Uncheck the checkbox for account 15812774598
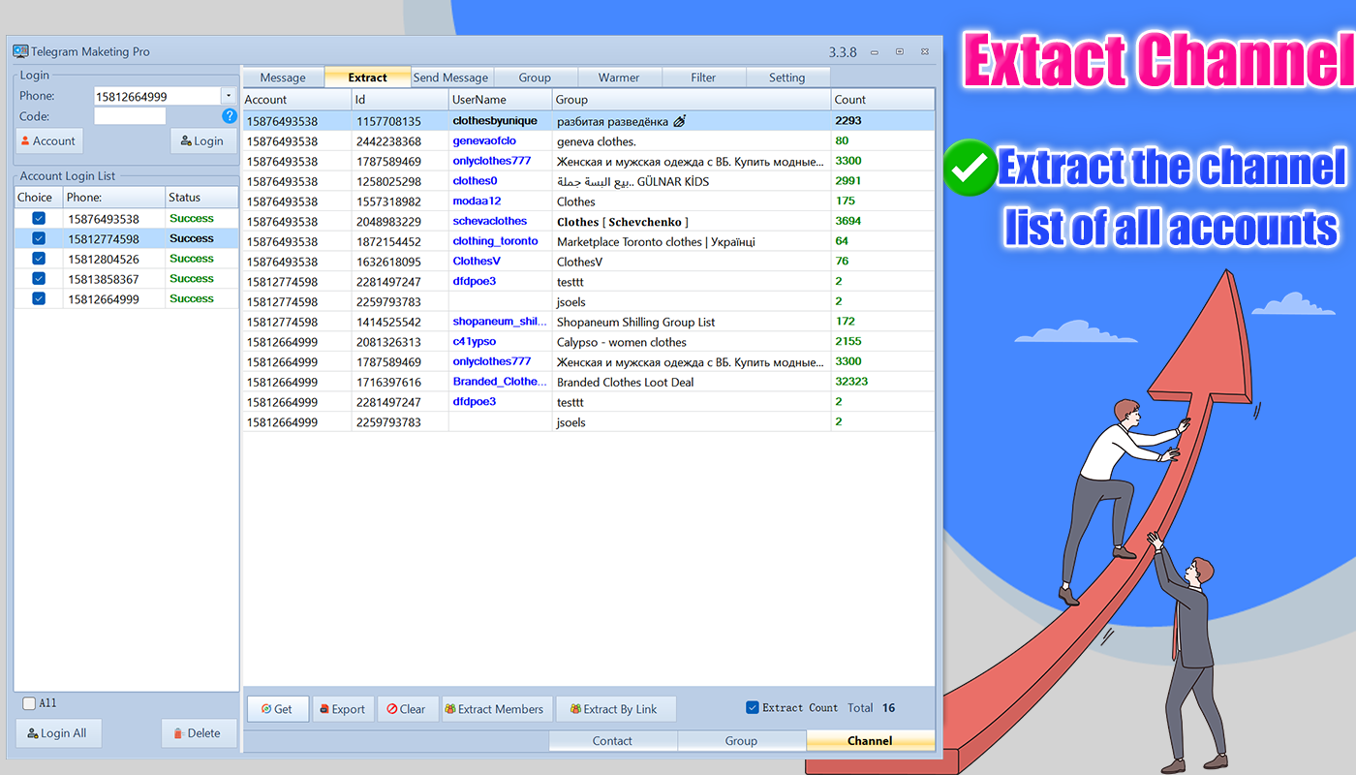 [x=39, y=239]
